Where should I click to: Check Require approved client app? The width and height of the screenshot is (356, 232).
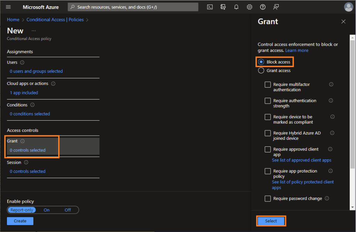click(268, 149)
